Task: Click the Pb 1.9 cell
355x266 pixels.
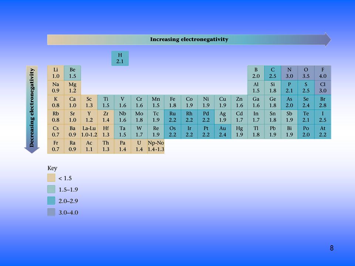Action: pyautogui.click(x=273, y=132)
